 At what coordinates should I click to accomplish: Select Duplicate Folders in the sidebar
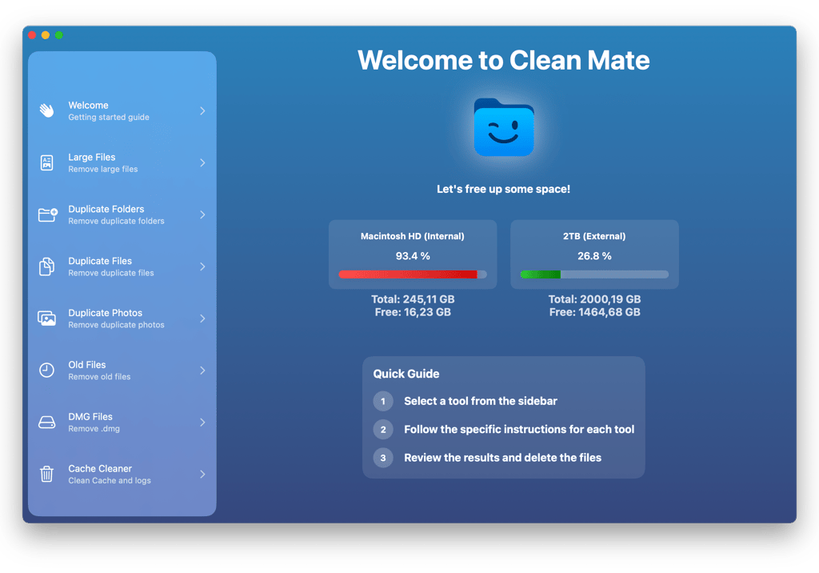point(122,214)
